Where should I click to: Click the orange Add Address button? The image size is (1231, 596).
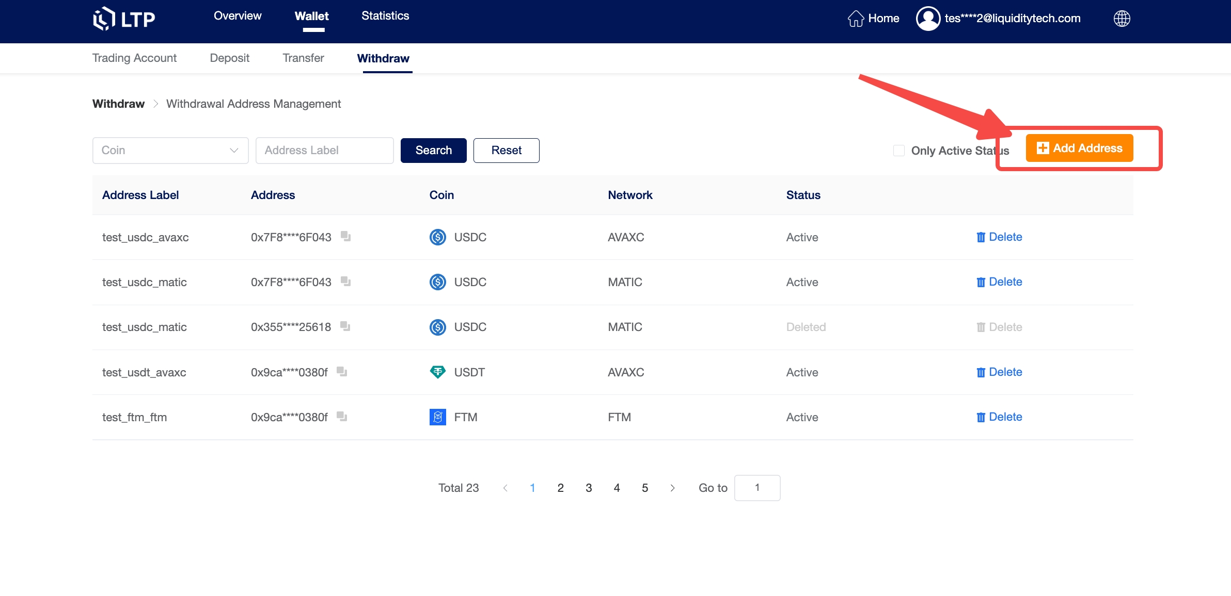1079,148
